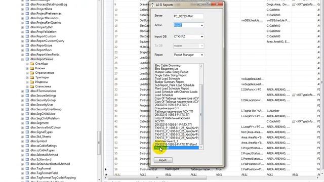Screen dimensions: 324x182
Task: Click the grid's horizontal scrollbar thumb
Action: coord(157,177)
